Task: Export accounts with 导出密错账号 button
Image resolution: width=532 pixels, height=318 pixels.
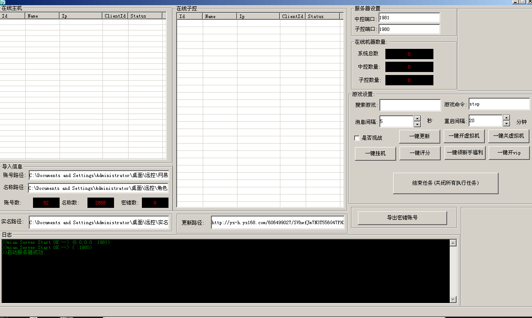Action: click(402, 218)
